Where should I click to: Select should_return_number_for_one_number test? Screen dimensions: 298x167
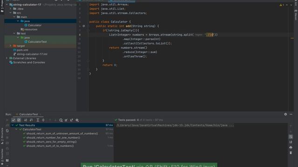coord(53,138)
